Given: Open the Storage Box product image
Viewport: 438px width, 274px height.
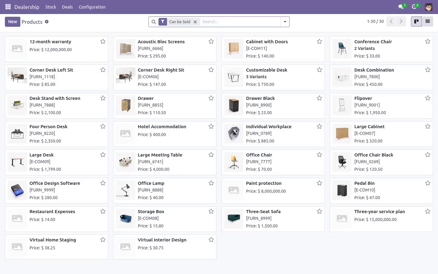Looking at the screenshot, I should [126, 218].
